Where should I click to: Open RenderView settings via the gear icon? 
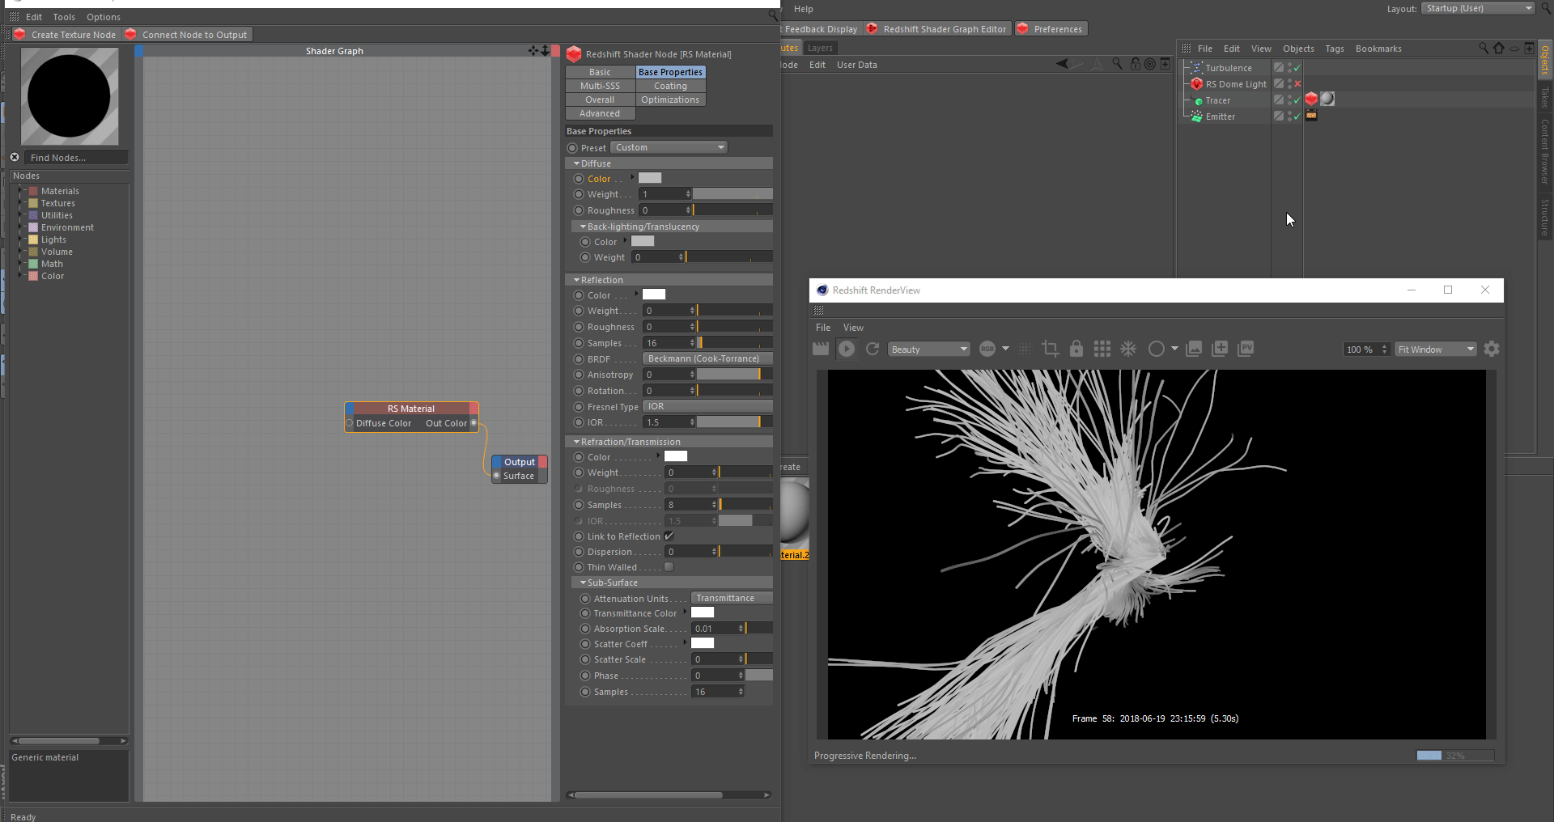(1492, 349)
